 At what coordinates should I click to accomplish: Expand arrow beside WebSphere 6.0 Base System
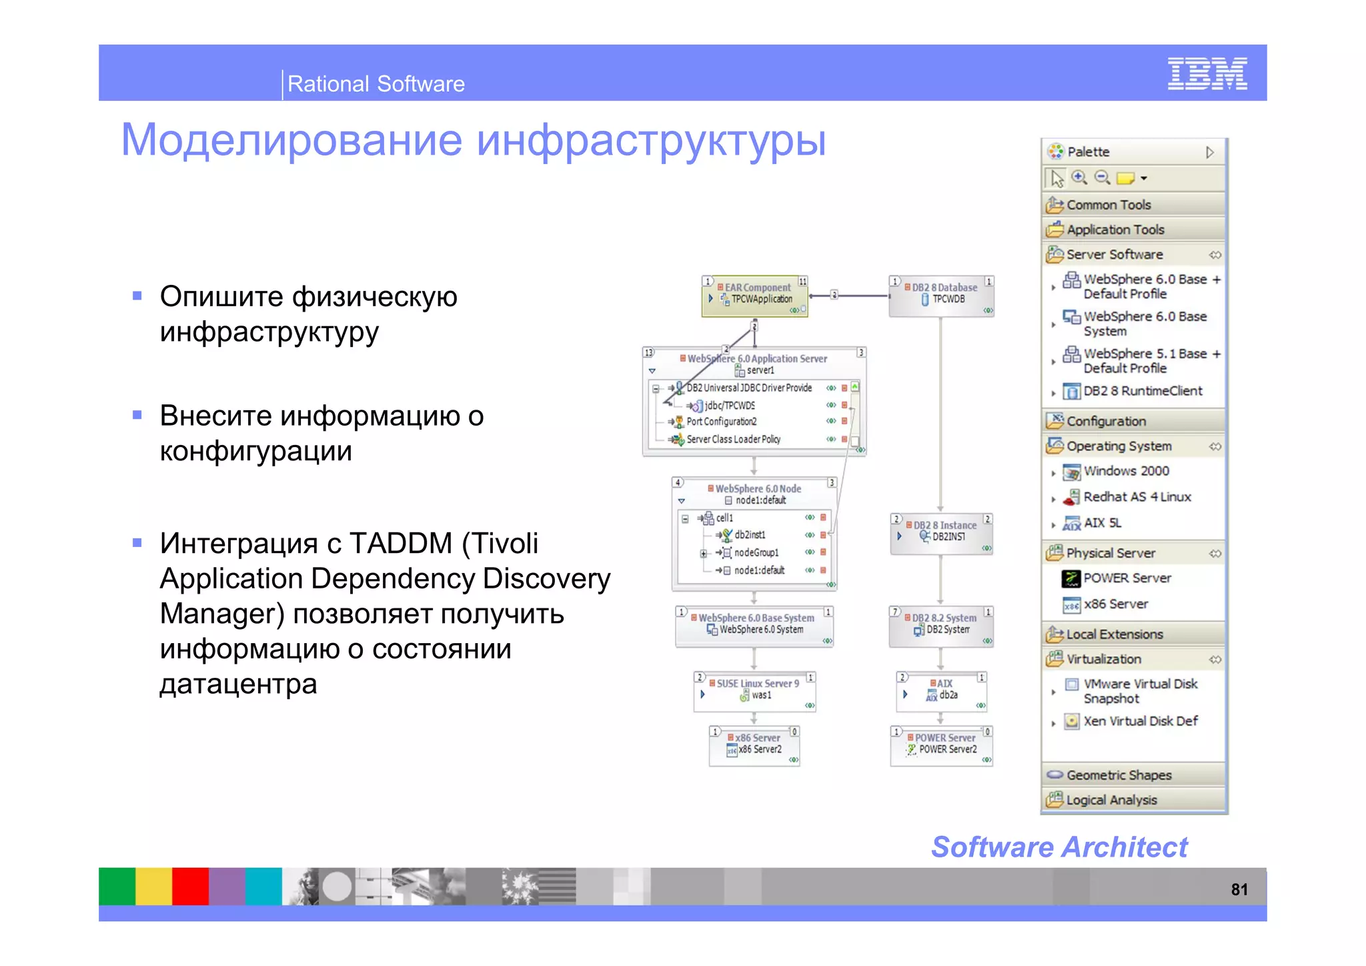(1053, 325)
